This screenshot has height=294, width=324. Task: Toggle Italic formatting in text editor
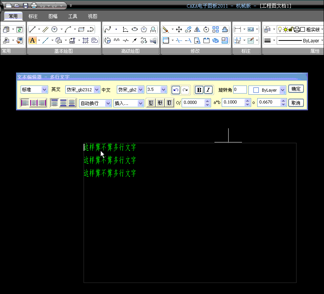[208, 90]
